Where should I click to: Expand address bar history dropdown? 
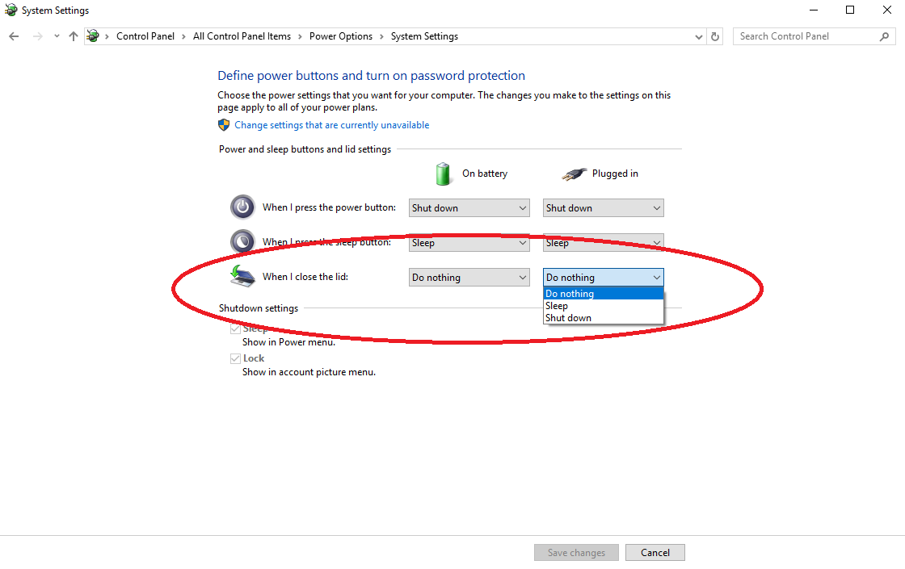tap(698, 36)
